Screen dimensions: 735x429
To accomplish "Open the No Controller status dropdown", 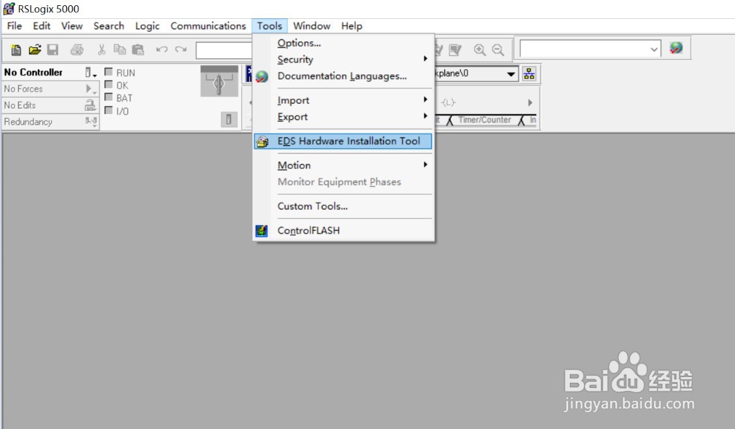I will pyautogui.click(x=91, y=72).
